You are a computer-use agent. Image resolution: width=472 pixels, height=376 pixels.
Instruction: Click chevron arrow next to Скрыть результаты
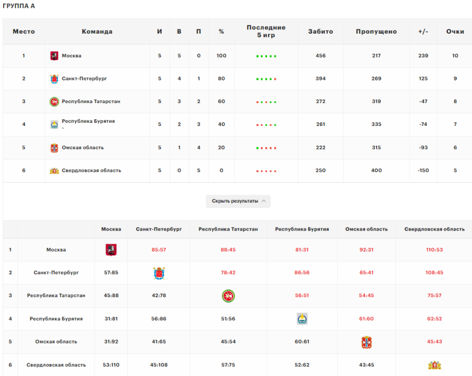click(x=263, y=201)
